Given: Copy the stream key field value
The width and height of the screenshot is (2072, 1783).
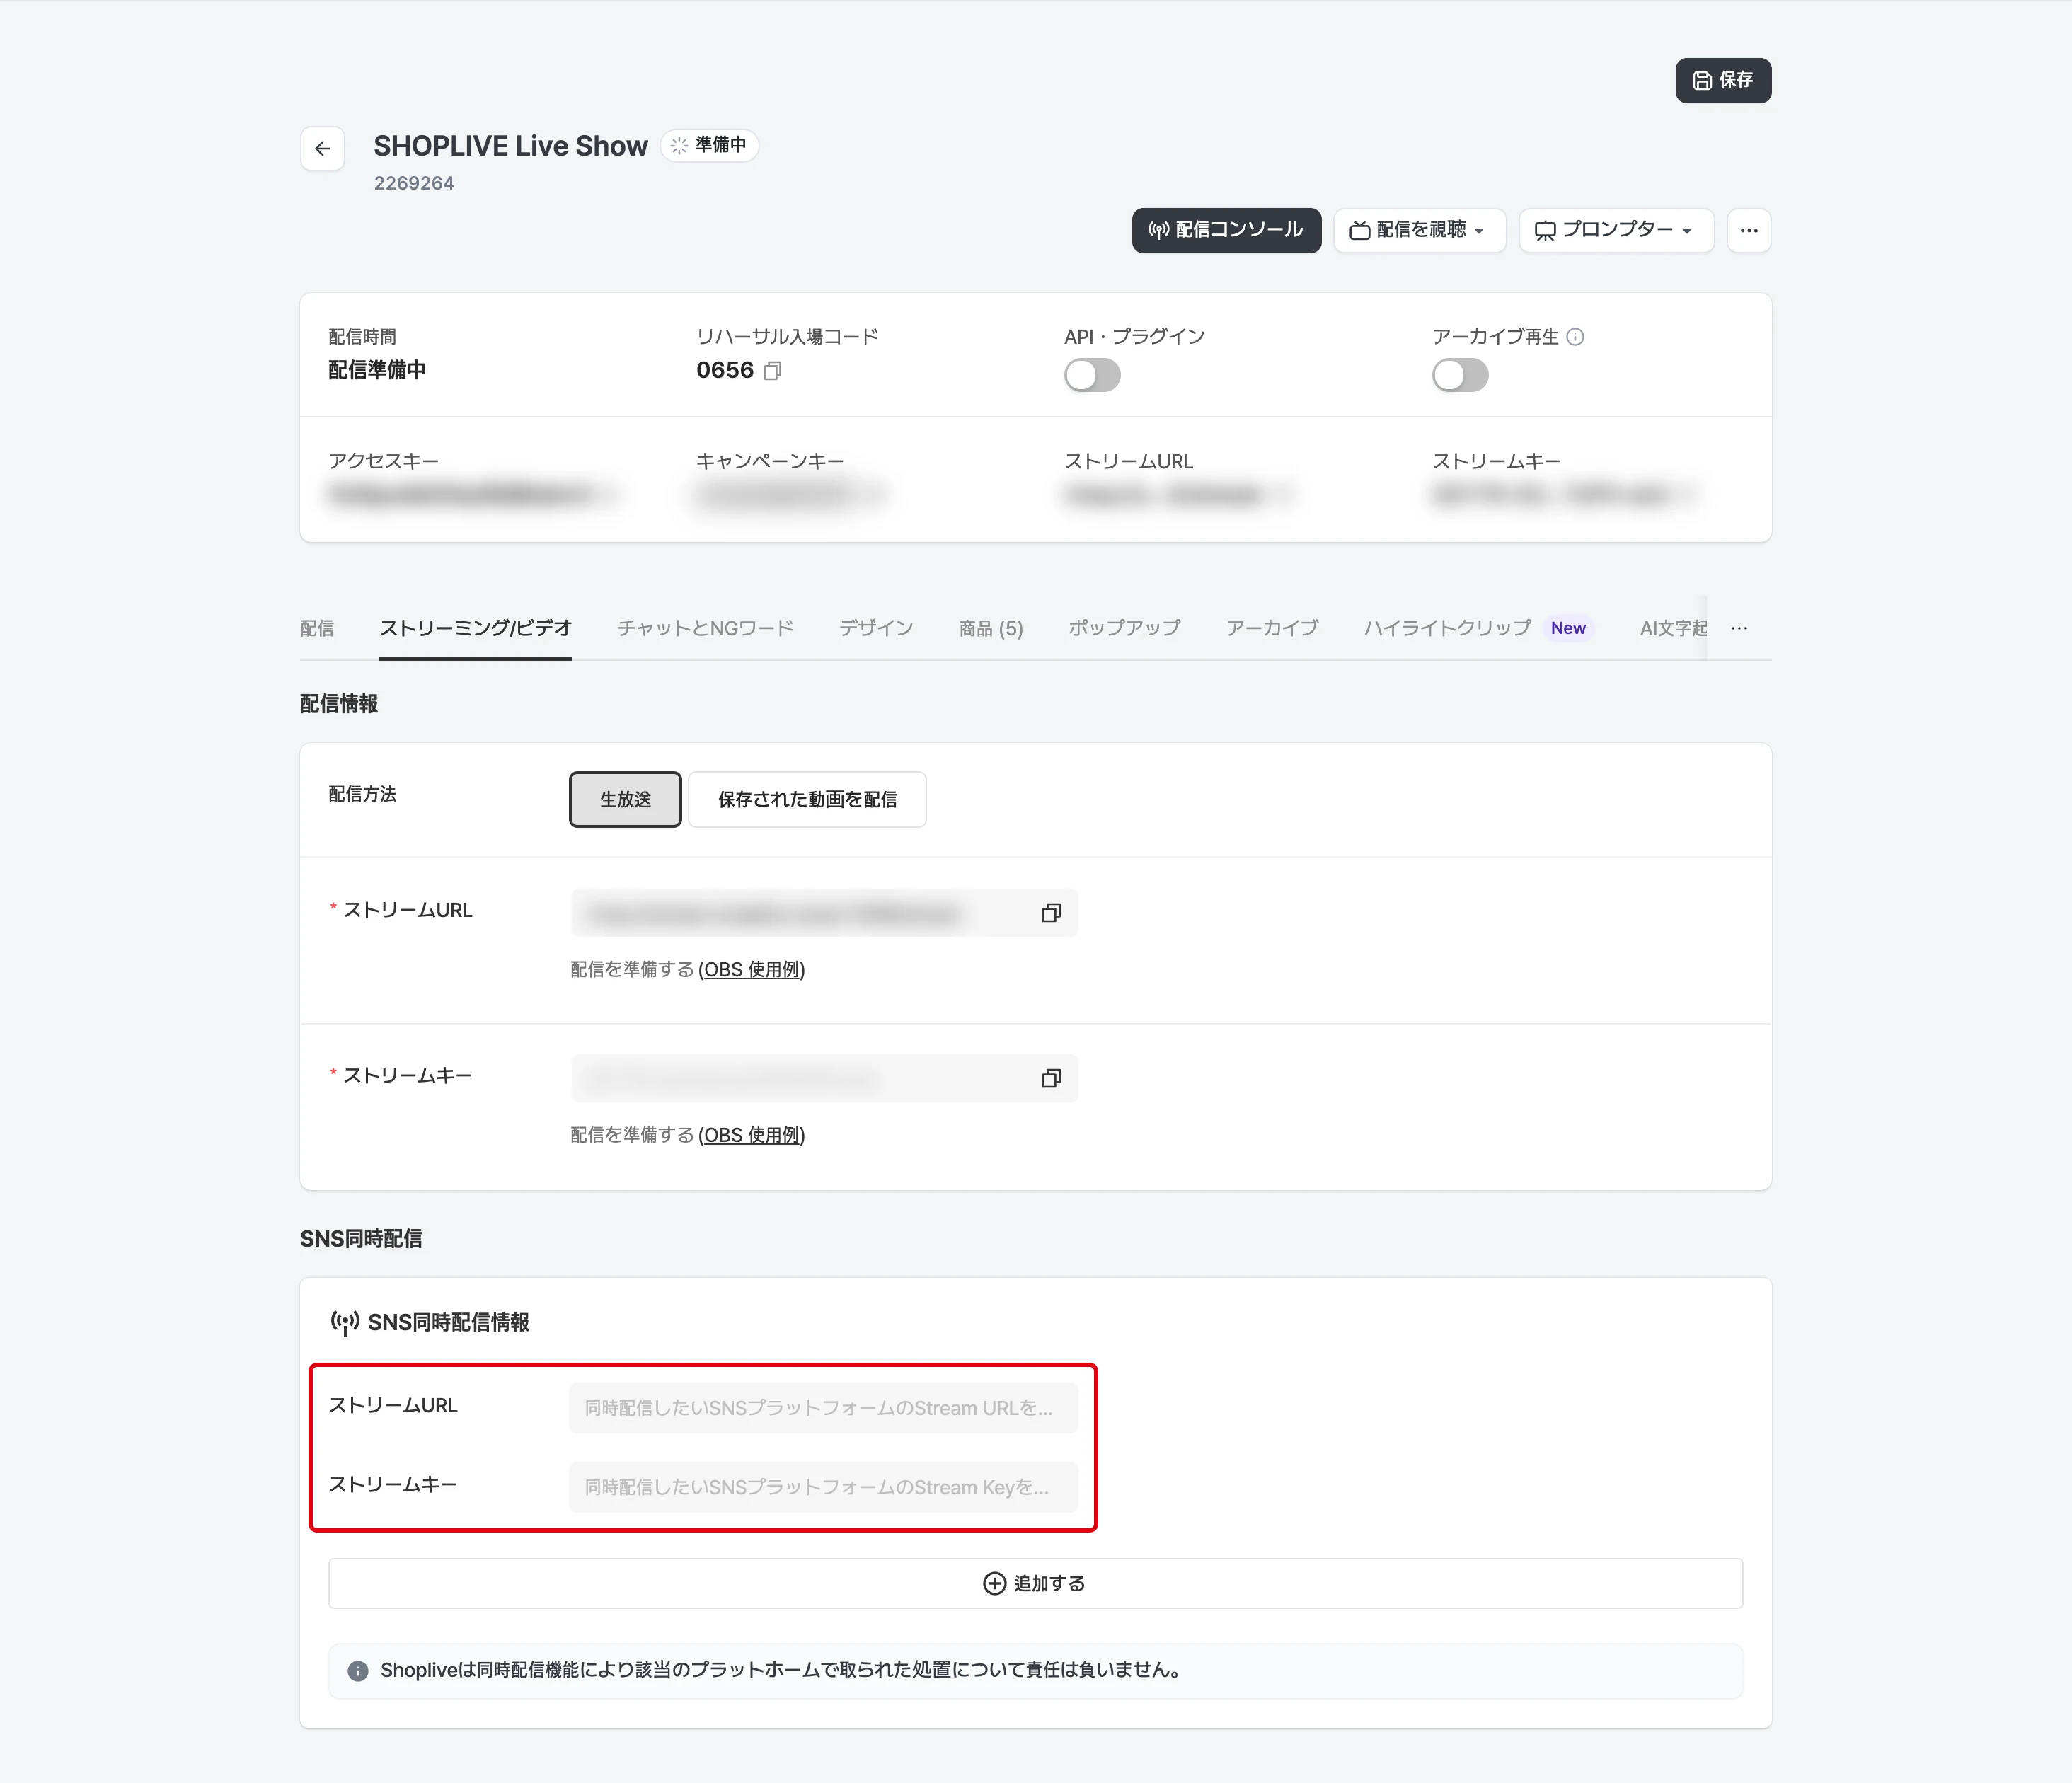Looking at the screenshot, I should pyautogui.click(x=1050, y=1078).
